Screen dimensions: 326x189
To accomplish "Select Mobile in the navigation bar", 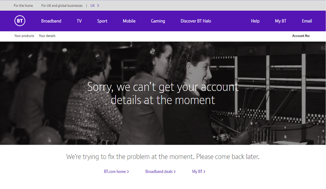I will point(129,21).
